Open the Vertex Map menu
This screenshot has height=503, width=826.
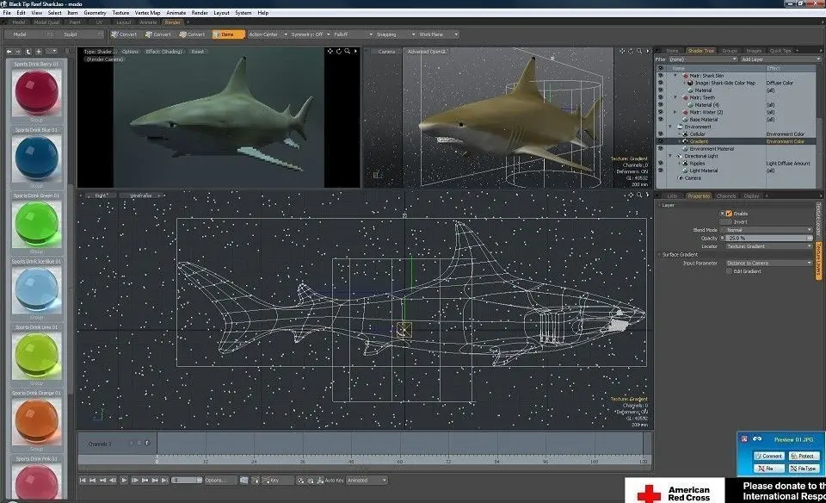[x=147, y=13]
